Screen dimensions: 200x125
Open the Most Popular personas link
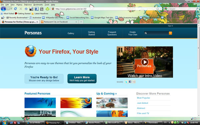(x=143, y=98)
